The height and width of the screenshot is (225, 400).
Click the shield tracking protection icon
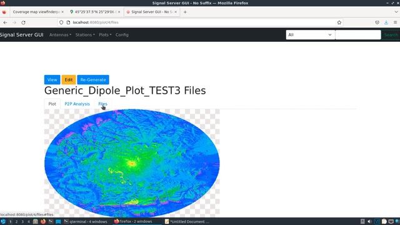click(x=61, y=22)
